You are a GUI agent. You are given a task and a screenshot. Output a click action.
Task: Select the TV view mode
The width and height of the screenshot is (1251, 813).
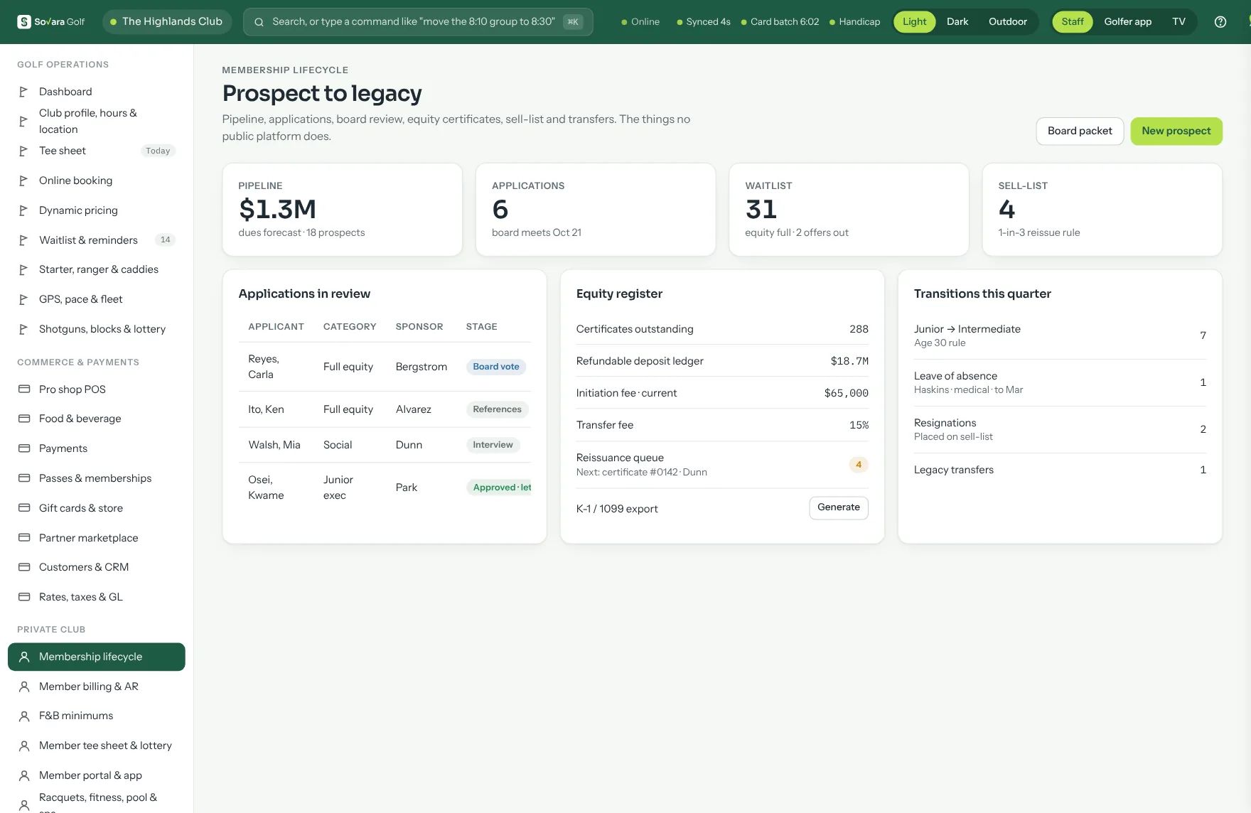coord(1178,21)
